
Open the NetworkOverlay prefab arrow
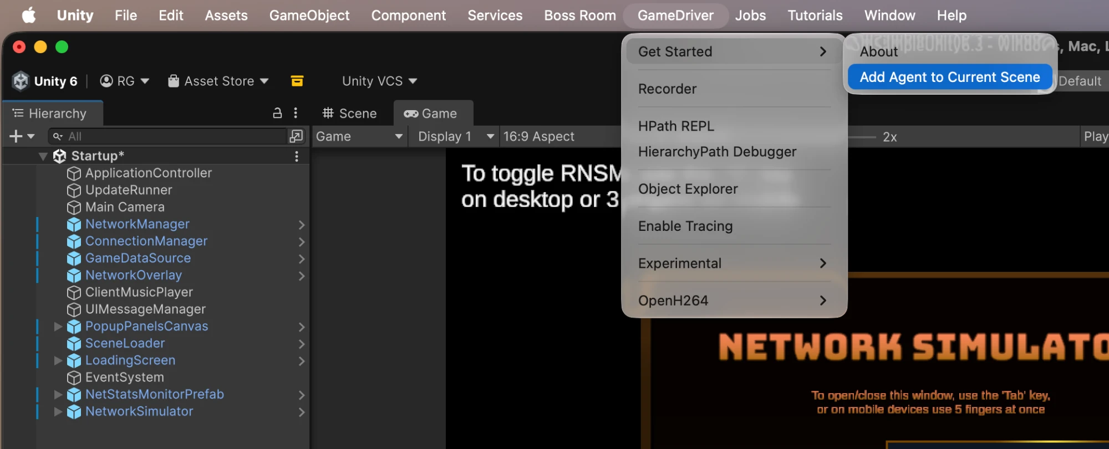[x=302, y=276]
